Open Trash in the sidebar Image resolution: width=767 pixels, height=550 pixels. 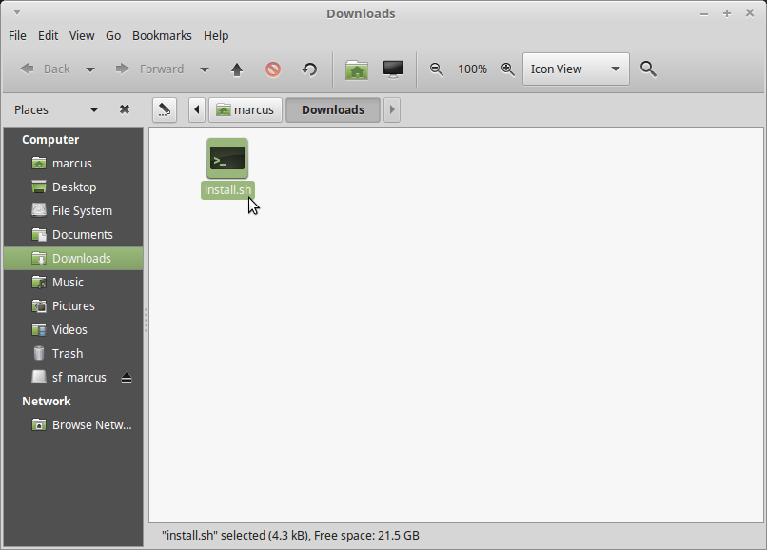pos(73,353)
